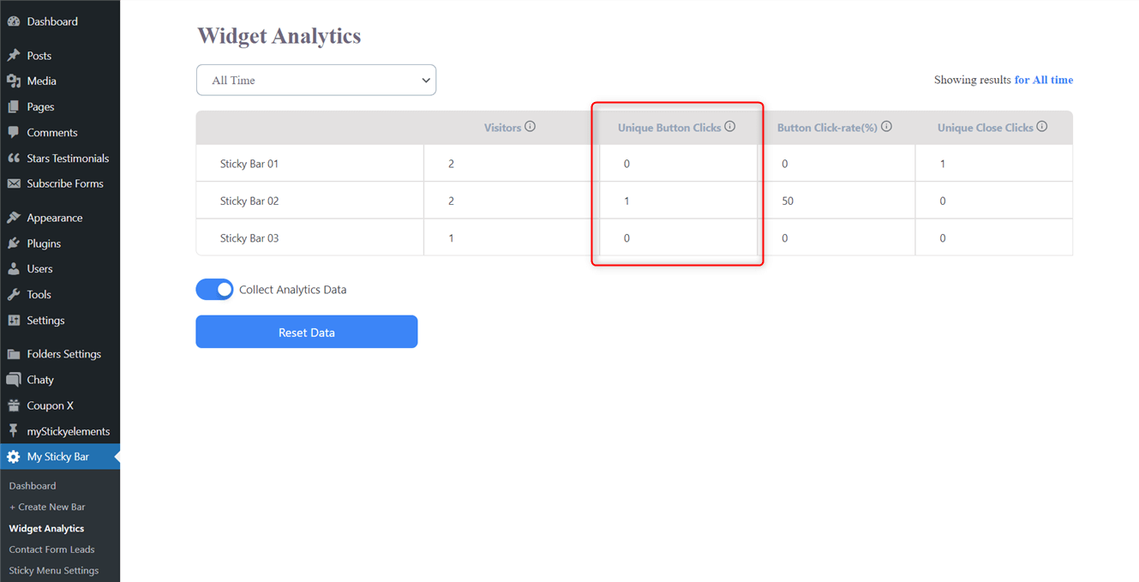1139x582 pixels.
Task: Open Subscribe Forms via its envelope icon
Action: click(x=12, y=183)
